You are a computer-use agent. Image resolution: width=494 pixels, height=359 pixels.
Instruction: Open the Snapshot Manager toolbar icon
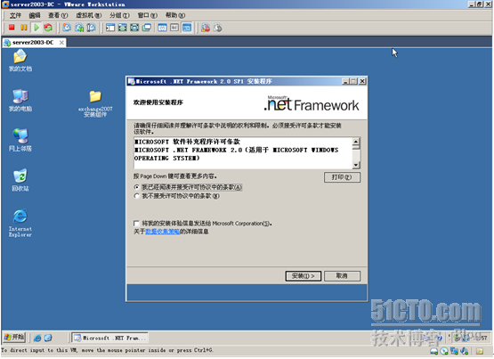92,28
